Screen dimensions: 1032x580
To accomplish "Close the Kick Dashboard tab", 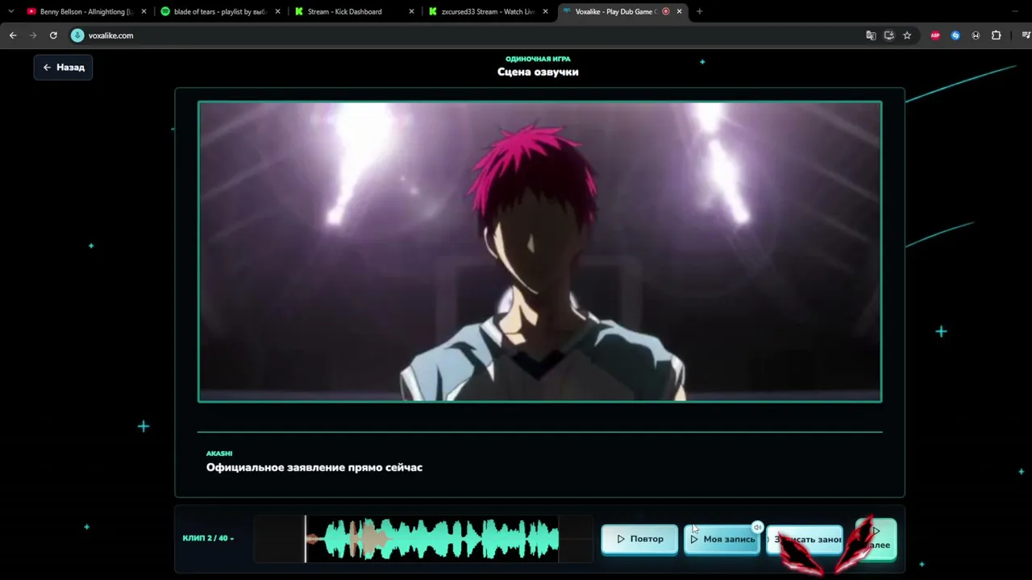I will coord(412,11).
